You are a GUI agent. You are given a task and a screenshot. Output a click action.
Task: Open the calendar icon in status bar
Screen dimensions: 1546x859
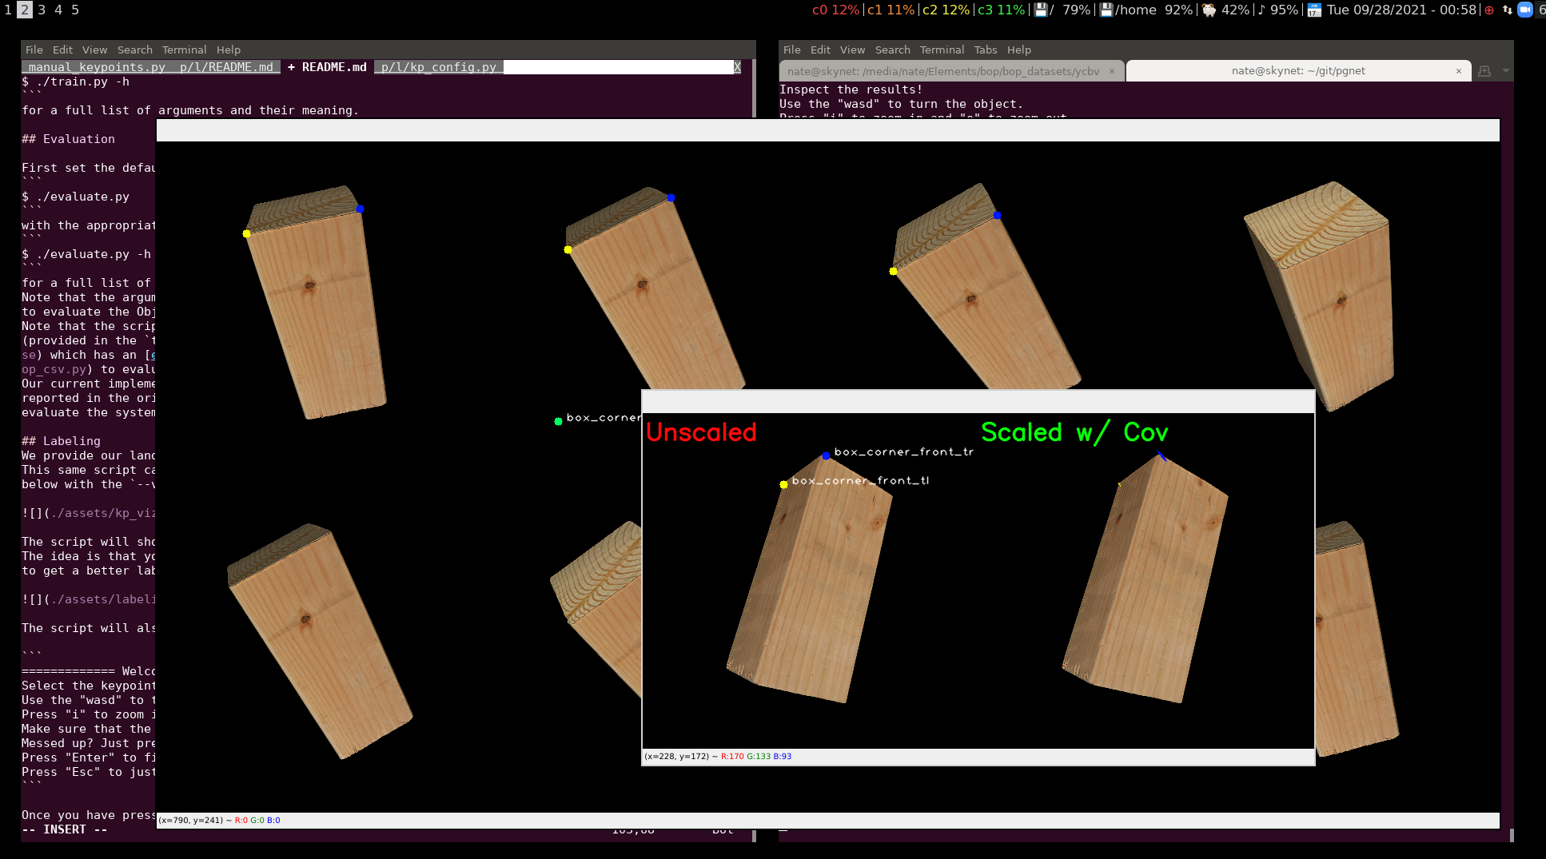[1314, 10]
